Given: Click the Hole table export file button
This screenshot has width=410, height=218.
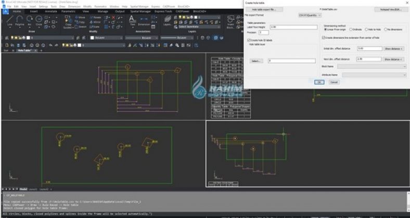Looking at the screenshot, I should point(264,9).
